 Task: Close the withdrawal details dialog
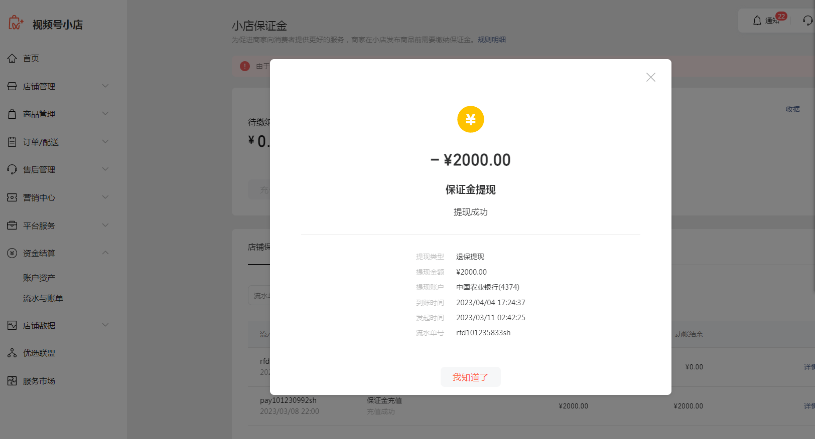click(650, 77)
